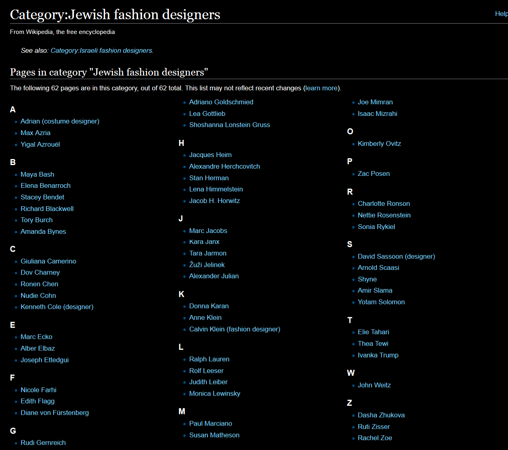Open Adrian (costume designer) page

[60, 121]
